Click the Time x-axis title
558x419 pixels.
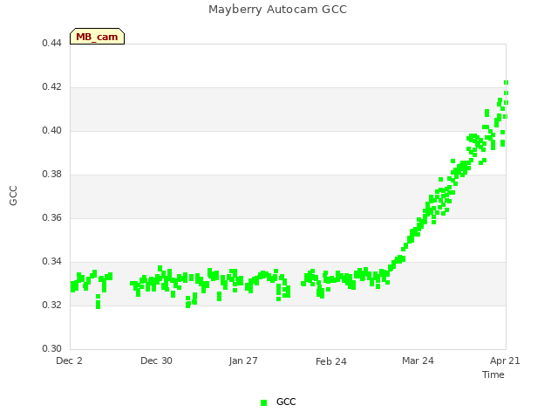click(x=493, y=374)
